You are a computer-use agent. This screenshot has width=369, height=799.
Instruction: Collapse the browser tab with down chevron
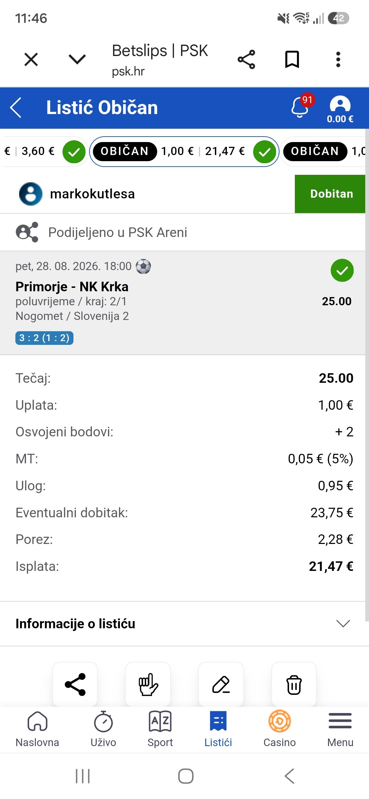pyautogui.click(x=77, y=59)
